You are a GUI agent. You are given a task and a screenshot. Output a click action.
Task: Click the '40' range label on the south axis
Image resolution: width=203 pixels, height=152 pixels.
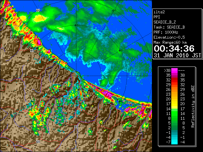click(76, 127)
